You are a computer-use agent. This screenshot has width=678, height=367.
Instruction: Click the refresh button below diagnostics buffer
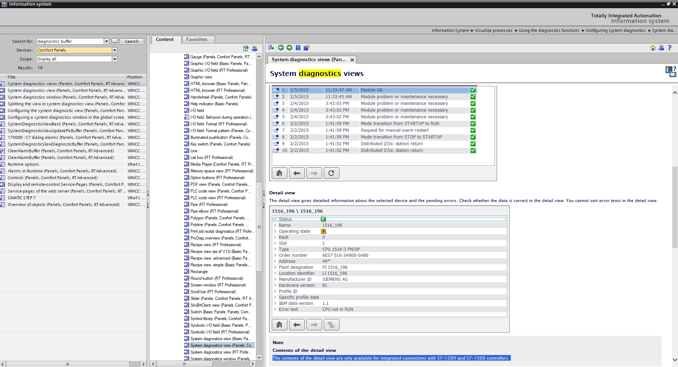pos(331,173)
